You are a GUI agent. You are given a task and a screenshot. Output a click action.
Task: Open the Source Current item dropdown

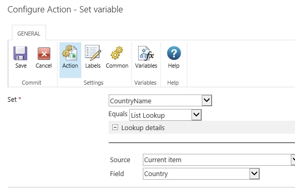pos(219,160)
